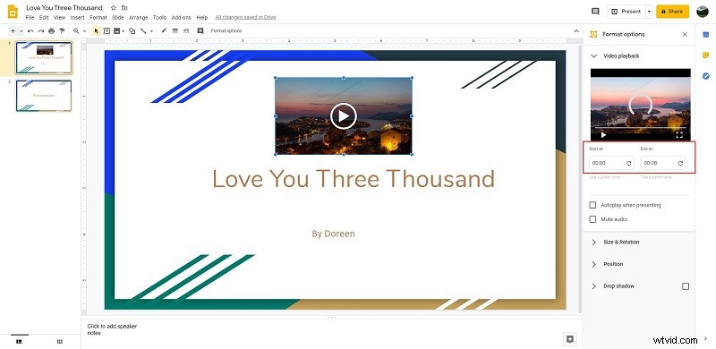
Task: Click the Present button
Action: [626, 12]
